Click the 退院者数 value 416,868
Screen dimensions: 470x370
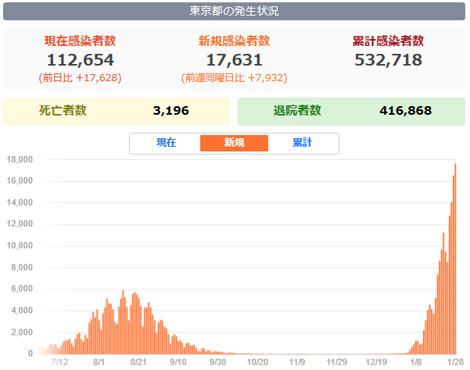[x=406, y=111]
